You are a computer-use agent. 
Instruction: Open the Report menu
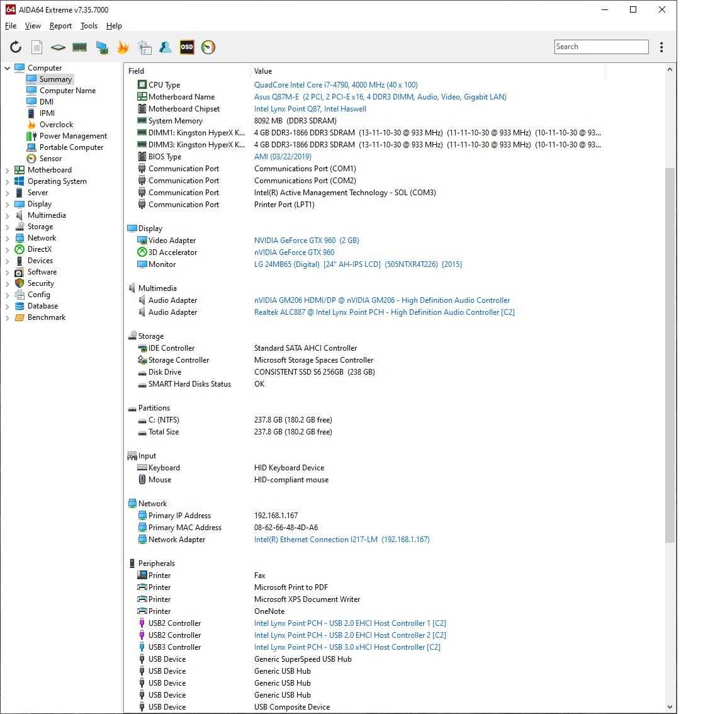click(x=60, y=26)
